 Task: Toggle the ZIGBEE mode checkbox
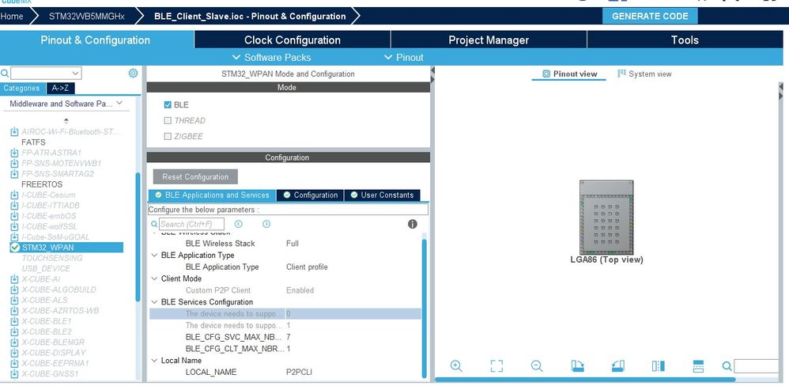(168, 136)
